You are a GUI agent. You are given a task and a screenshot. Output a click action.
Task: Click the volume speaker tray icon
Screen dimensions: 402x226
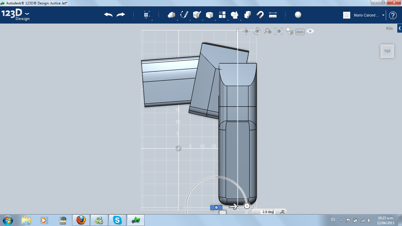click(x=369, y=220)
